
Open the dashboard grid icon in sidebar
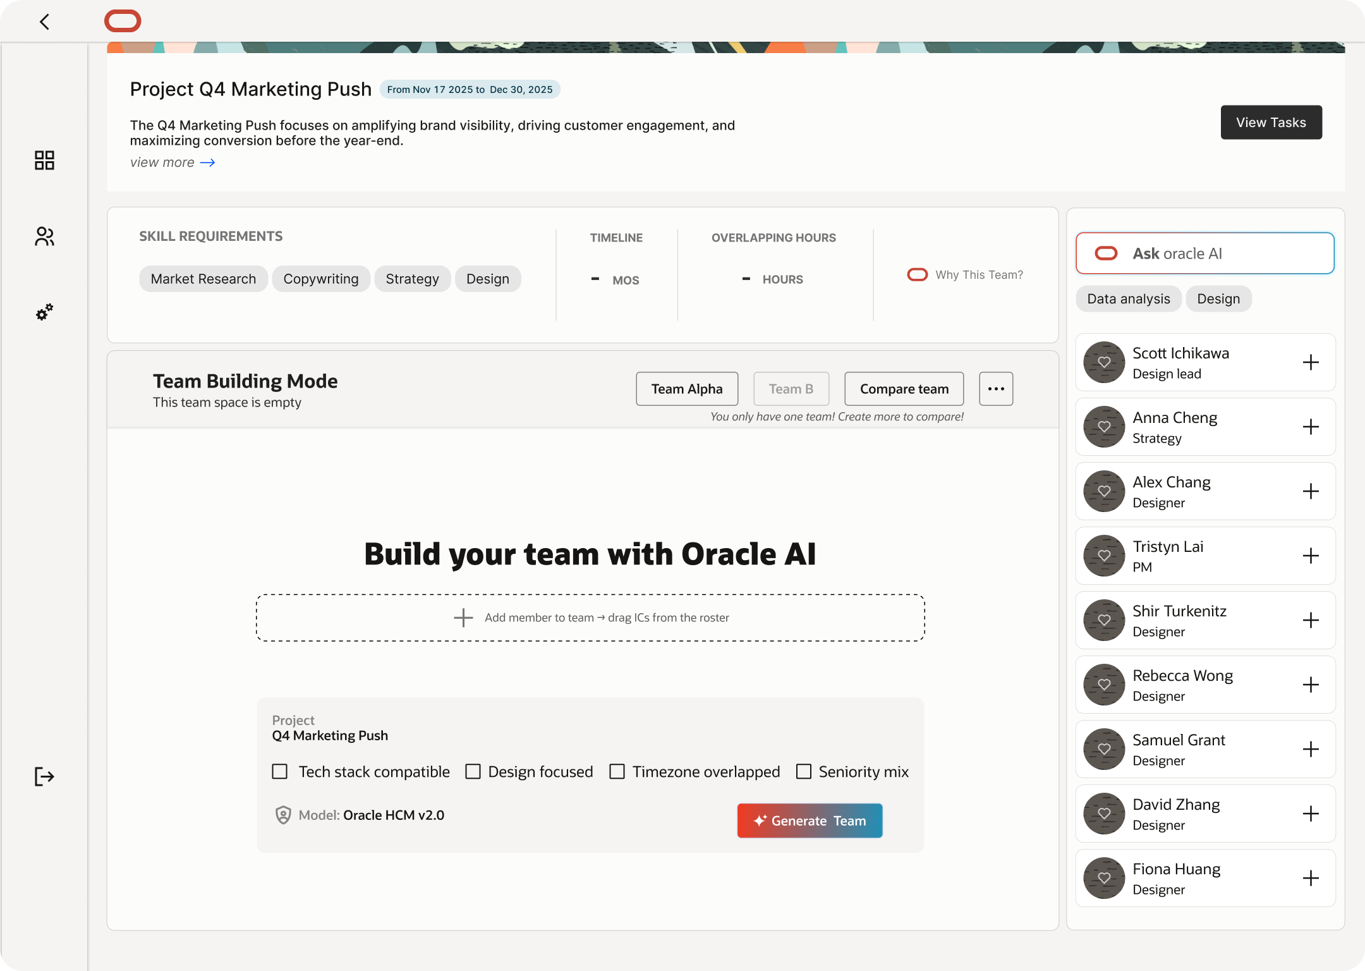44,161
